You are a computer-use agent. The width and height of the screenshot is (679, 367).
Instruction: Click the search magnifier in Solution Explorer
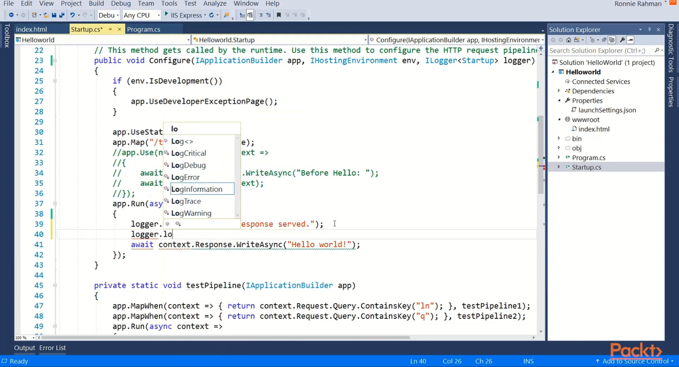[x=656, y=50]
